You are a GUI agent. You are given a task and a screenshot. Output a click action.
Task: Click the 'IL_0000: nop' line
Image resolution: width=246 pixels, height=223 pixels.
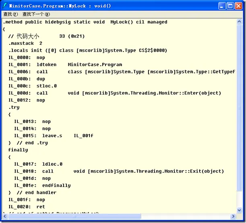[x=27, y=58]
